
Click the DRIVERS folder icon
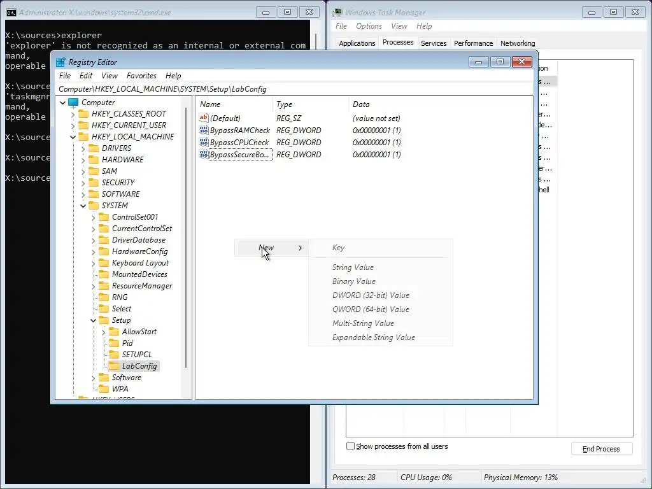94,148
